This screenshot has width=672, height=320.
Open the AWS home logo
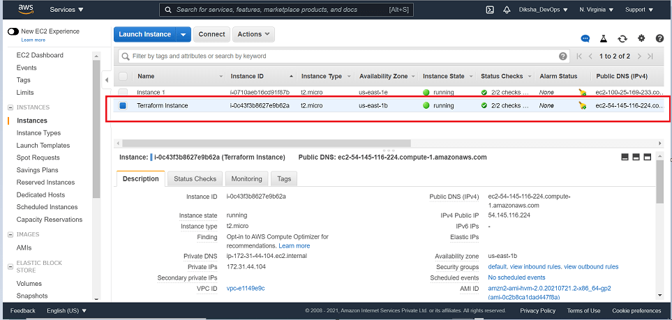(x=26, y=10)
